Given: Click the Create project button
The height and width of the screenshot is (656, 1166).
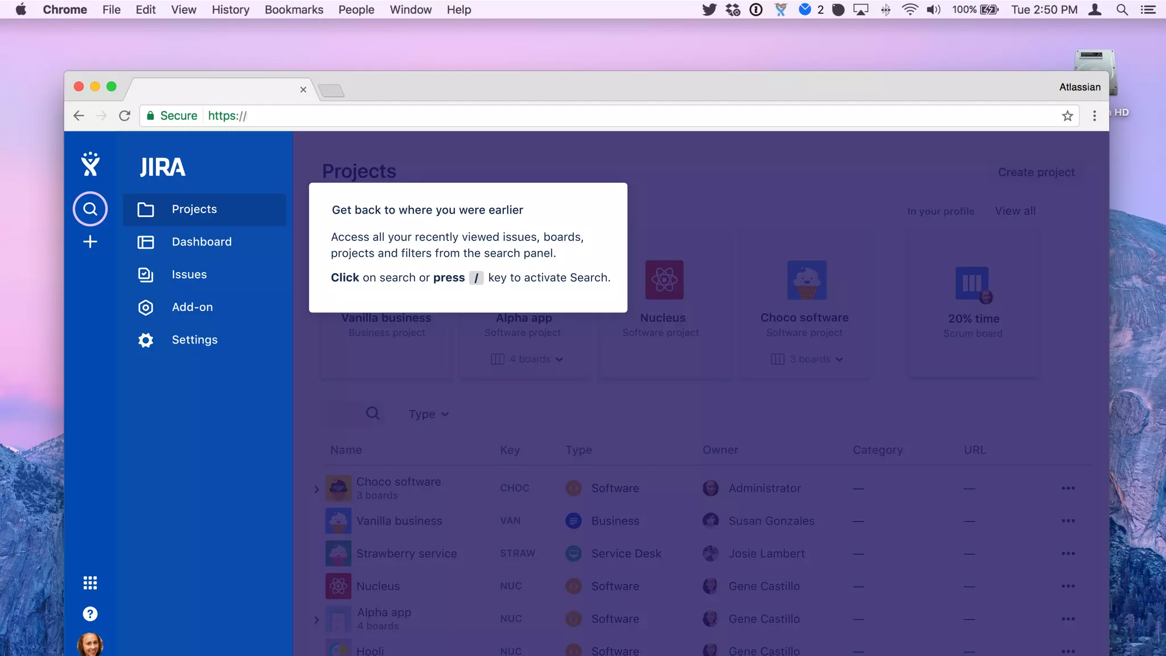Looking at the screenshot, I should click(x=1036, y=172).
